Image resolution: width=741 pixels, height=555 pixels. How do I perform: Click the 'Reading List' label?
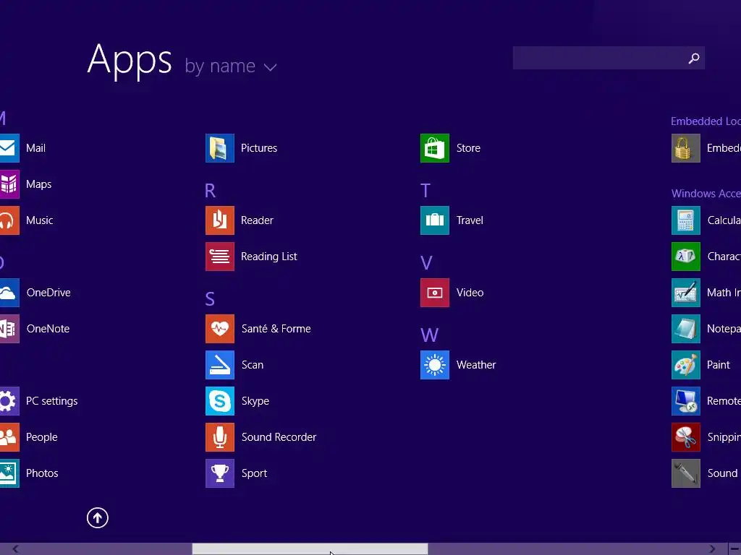[x=269, y=257]
